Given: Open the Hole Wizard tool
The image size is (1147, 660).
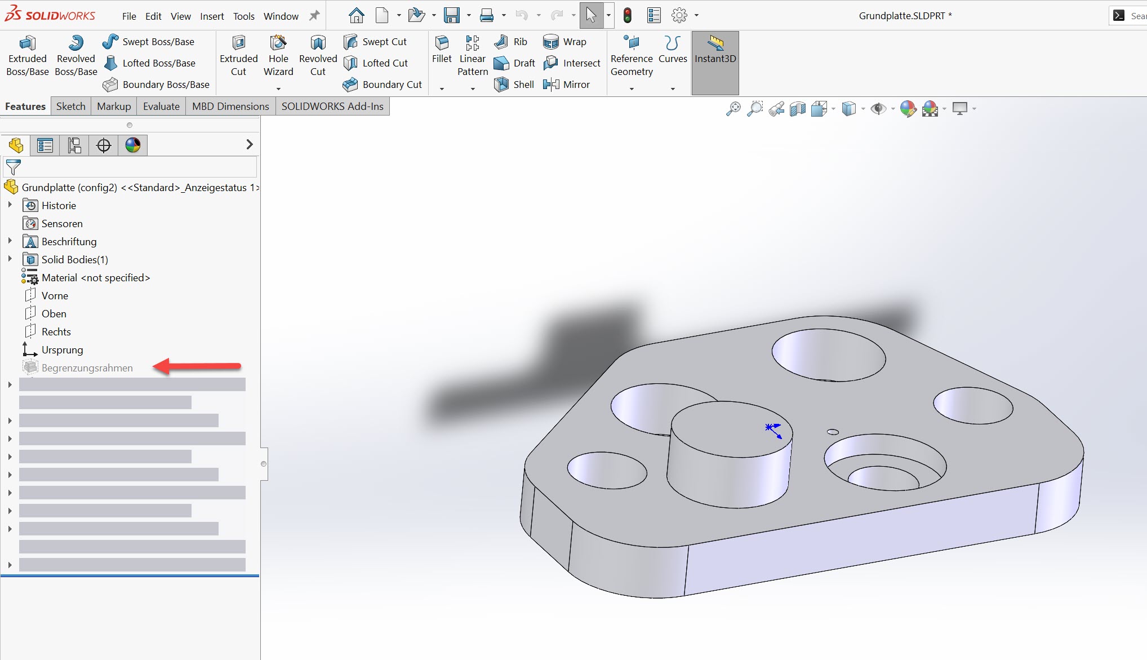Looking at the screenshot, I should (278, 56).
